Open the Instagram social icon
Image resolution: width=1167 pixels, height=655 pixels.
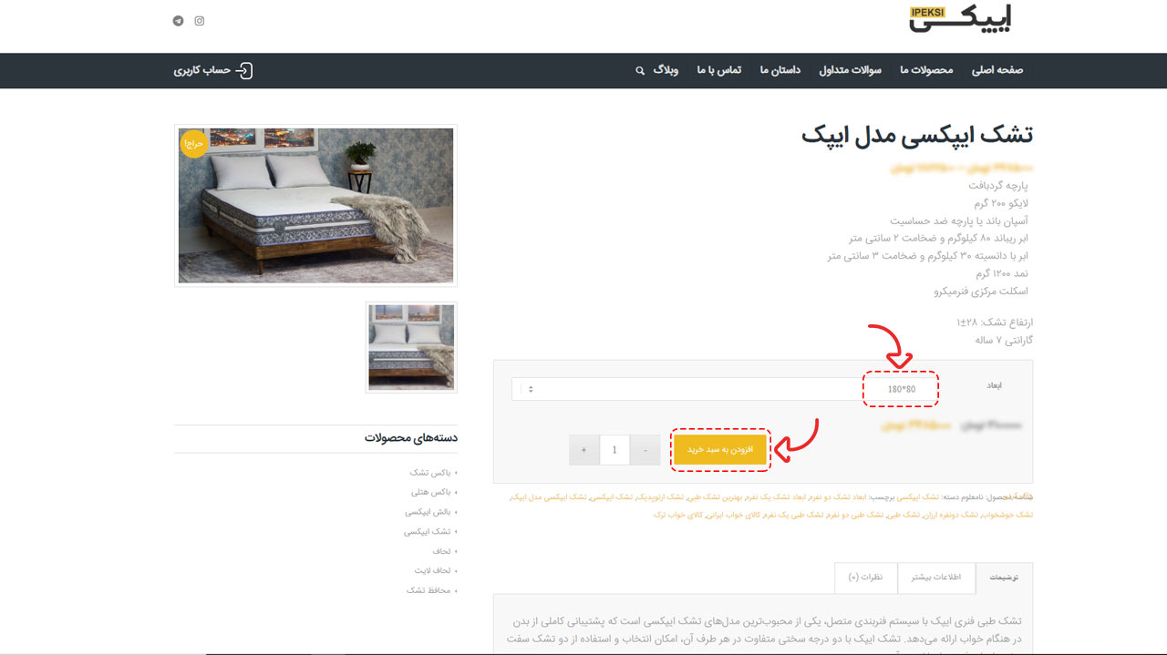[200, 21]
